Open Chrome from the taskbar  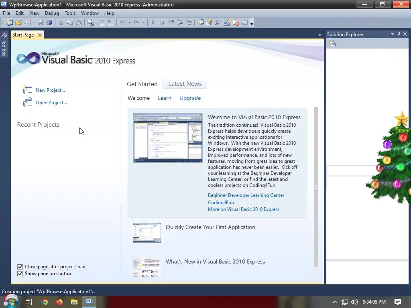click(45, 302)
